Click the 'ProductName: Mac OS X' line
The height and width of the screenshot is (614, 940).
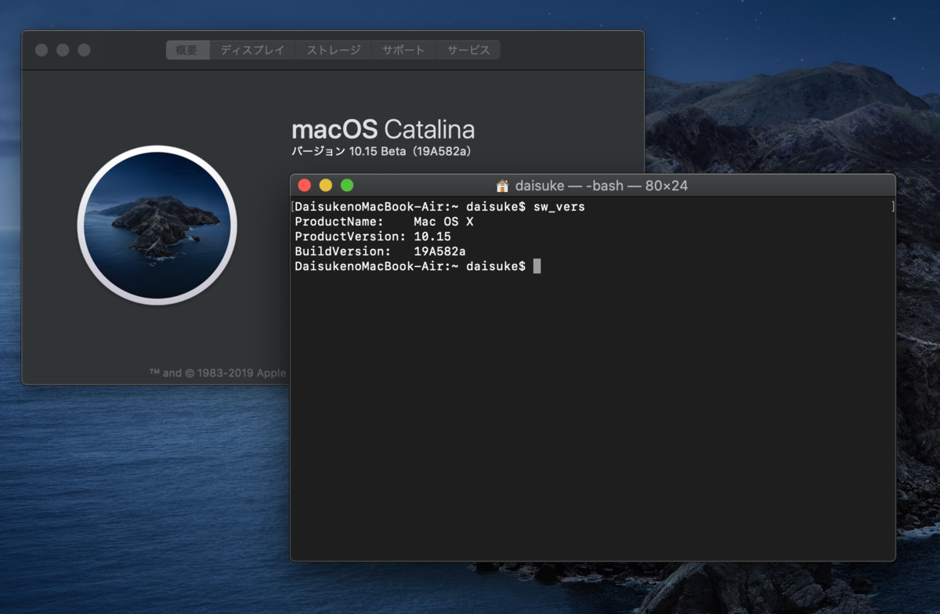(x=384, y=222)
